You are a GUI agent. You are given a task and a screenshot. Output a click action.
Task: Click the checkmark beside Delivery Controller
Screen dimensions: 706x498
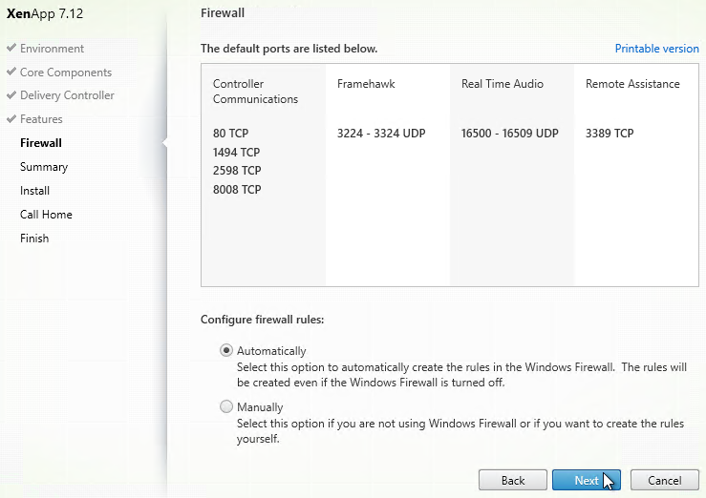tap(11, 94)
